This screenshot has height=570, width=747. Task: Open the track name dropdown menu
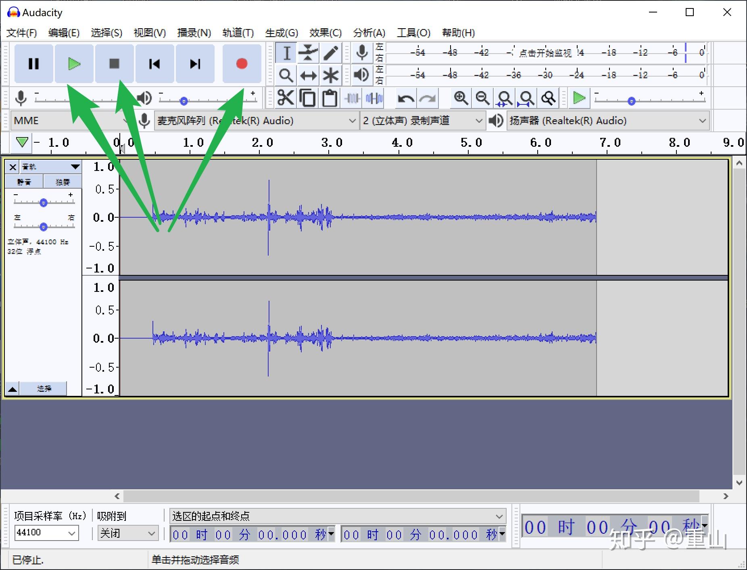point(50,166)
